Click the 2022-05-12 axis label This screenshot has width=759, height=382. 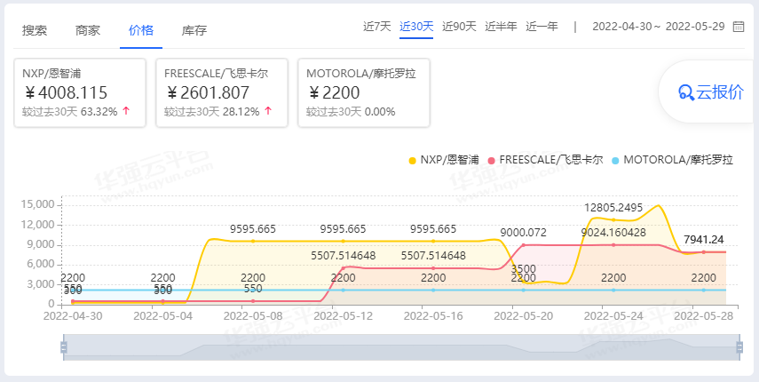click(x=344, y=316)
